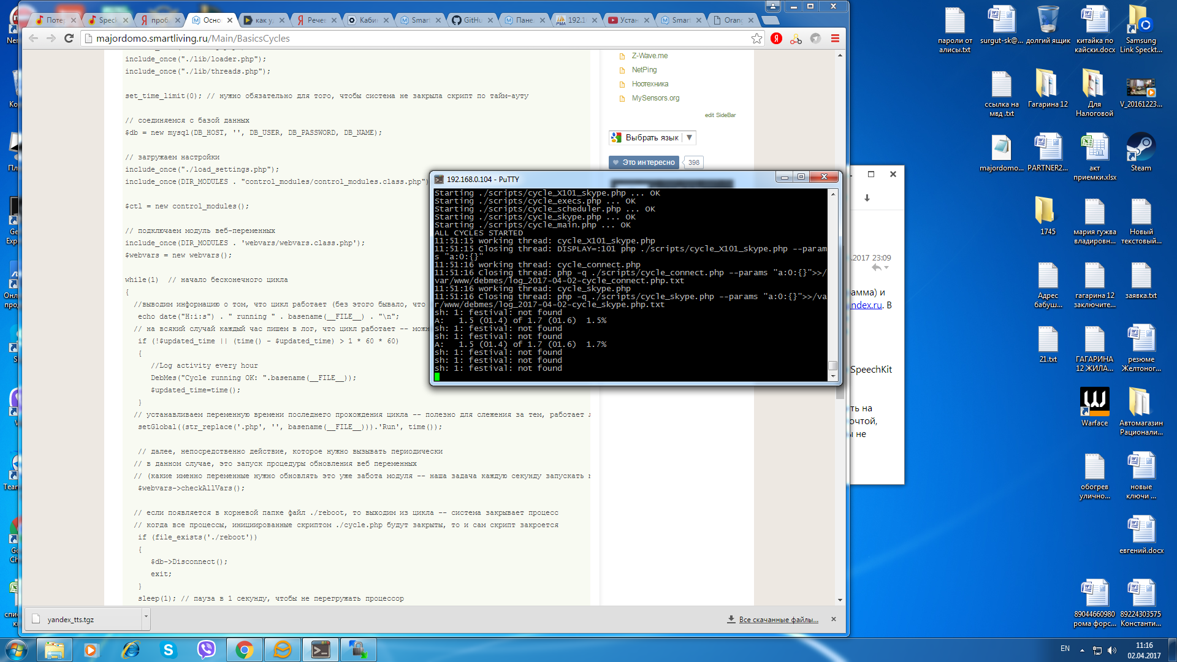
Task: Click the browser address bar URL
Action: tap(192, 38)
